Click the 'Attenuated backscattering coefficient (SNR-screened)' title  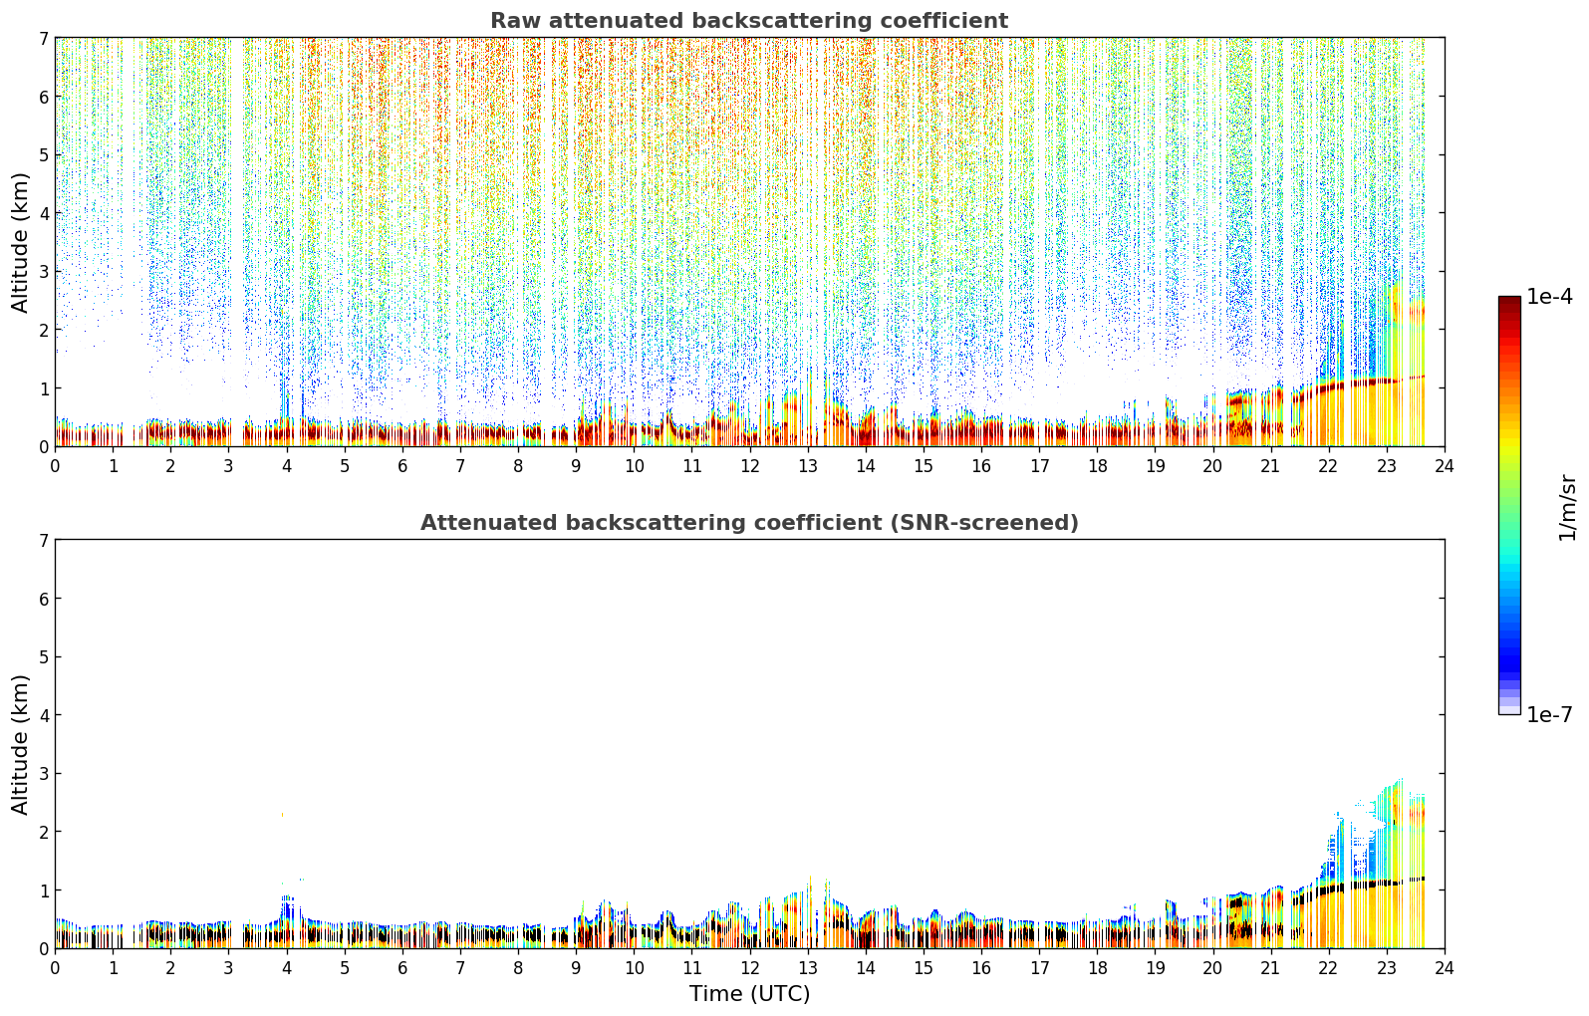[x=749, y=523]
